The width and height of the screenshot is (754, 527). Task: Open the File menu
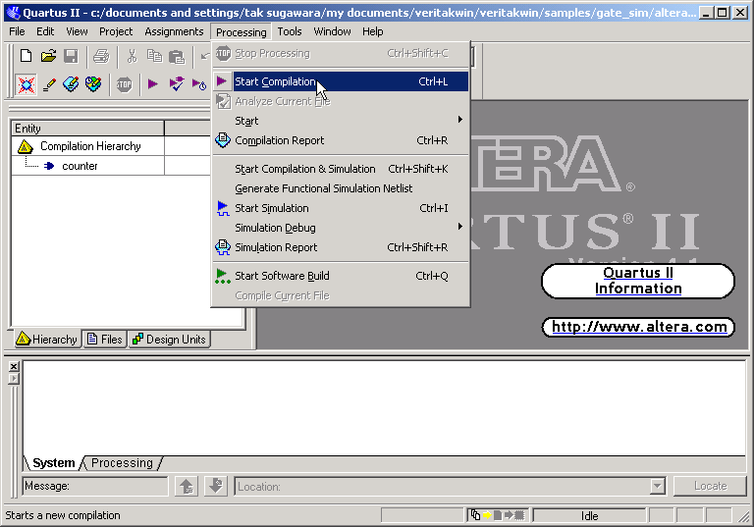point(17,31)
